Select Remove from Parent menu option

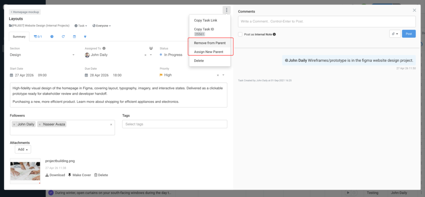pos(210,43)
